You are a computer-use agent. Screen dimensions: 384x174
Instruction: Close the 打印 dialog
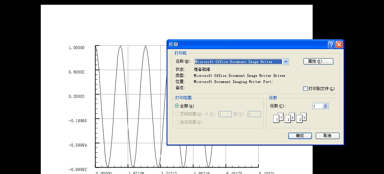click(x=339, y=44)
